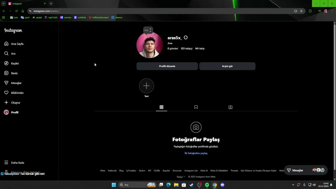Viewport: 336px width, 189px height.
Task: Open the mp3 indir bookmark
Action: (51, 18)
